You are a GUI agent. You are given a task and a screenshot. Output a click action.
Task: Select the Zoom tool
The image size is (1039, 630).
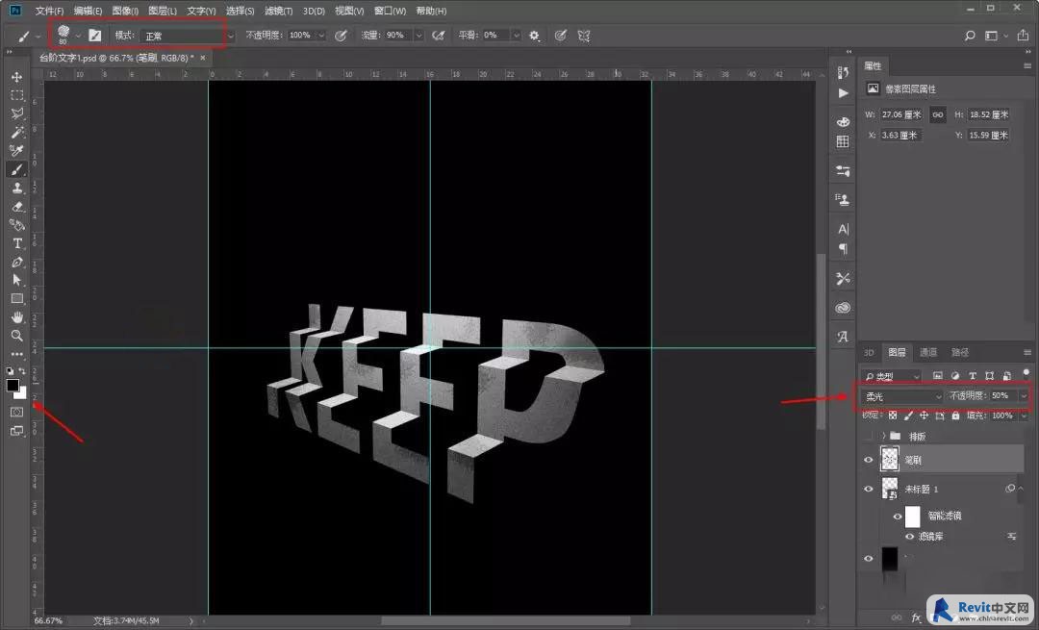[17, 336]
